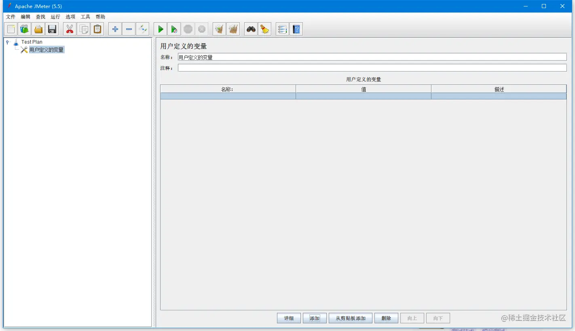Maximize the JMeter window

(544, 6)
